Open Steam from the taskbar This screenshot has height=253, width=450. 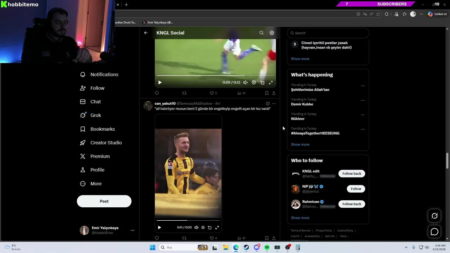[246, 247]
